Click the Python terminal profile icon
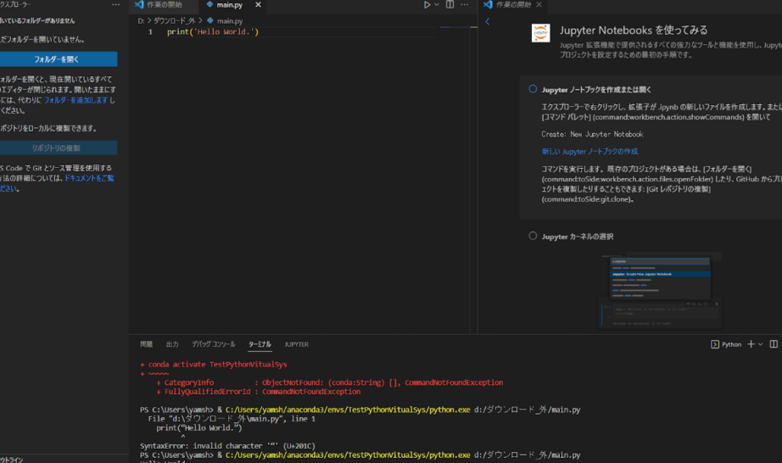Image resolution: width=782 pixels, height=463 pixels. coord(715,344)
